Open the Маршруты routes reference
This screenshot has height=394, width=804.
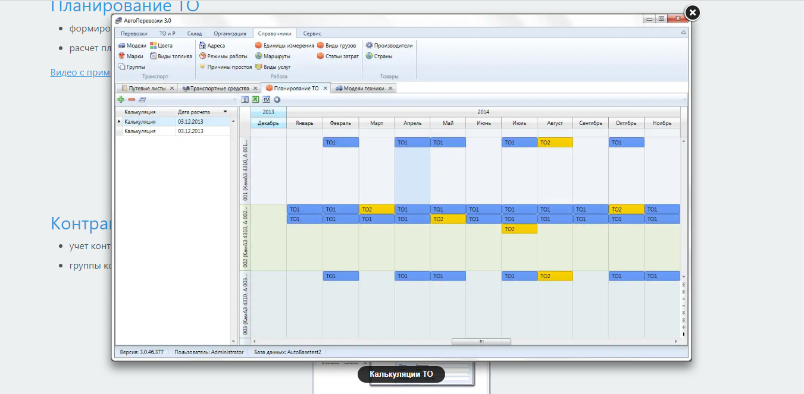[273, 56]
